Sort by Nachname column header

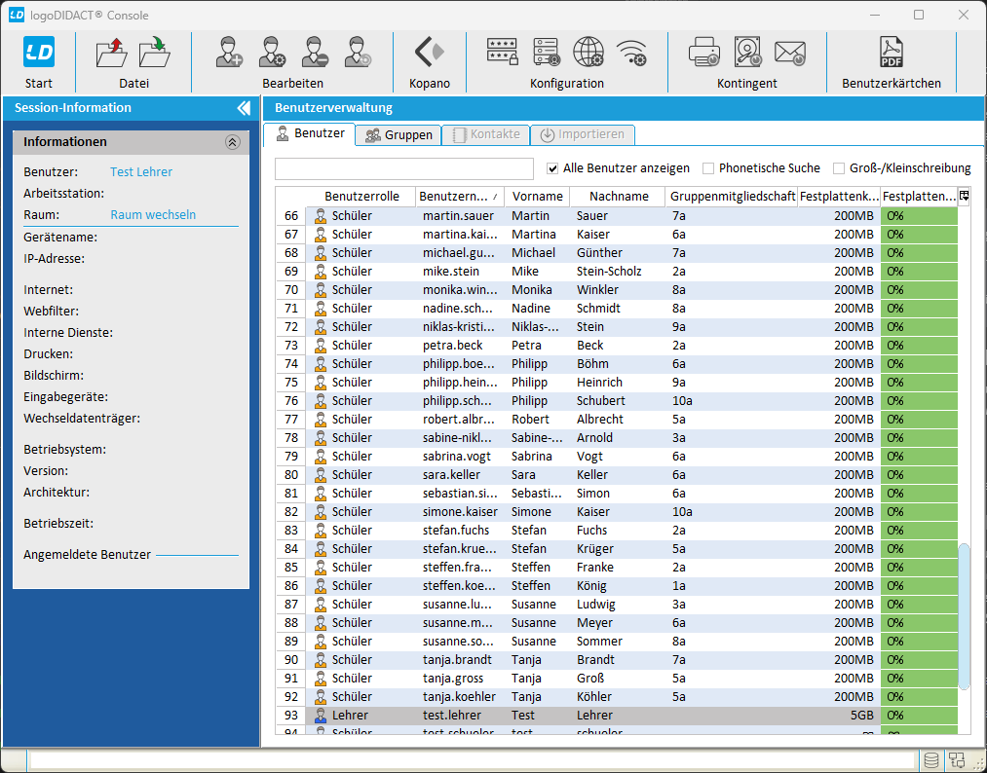(x=618, y=197)
